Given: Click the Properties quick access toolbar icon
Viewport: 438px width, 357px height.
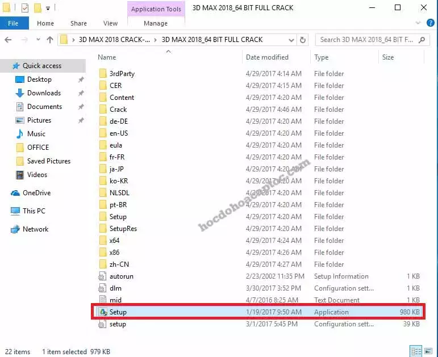Looking at the screenshot, I should pos(25,8).
